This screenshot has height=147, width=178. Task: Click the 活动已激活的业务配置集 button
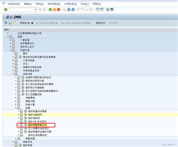[76, 23]
